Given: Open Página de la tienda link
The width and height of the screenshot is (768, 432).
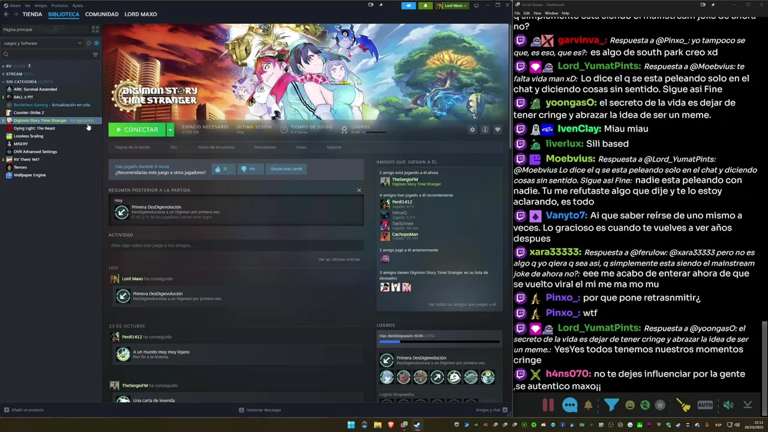Looking at the screenshot, I should click(133, 147).
